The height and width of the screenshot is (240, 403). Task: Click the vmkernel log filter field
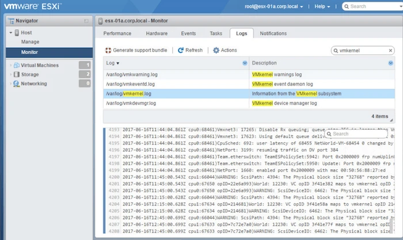(x=362, y=51)
